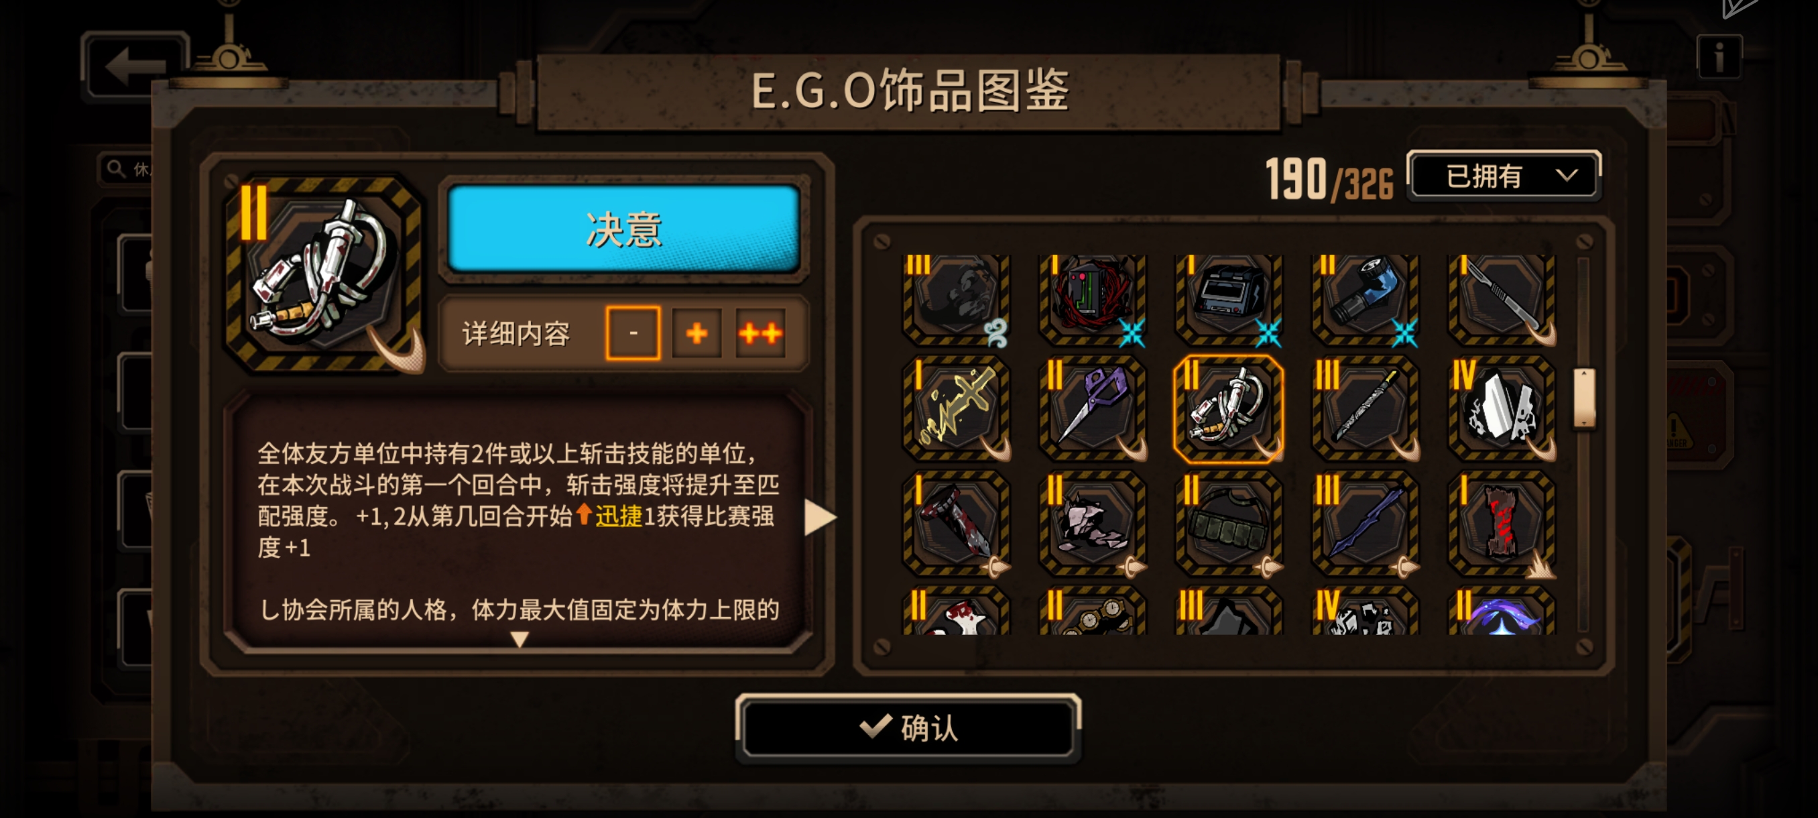
Task: Click the 确认 confirm button
Action: 908,727
